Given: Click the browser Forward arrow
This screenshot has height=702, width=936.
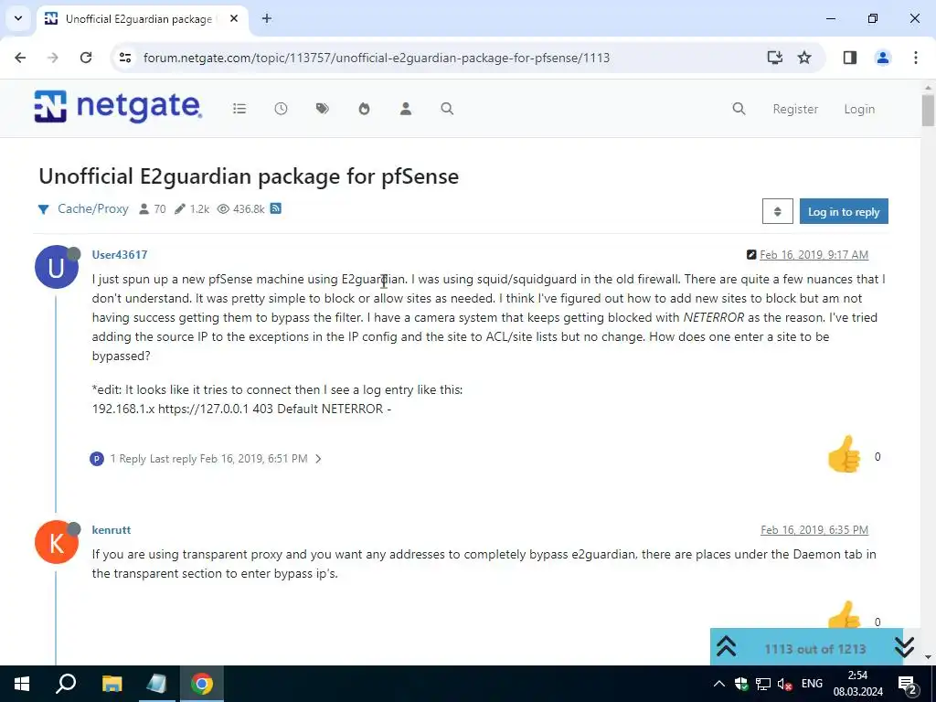Looking at the screenshot, I should pyautogui.click(x=53, y=58).
